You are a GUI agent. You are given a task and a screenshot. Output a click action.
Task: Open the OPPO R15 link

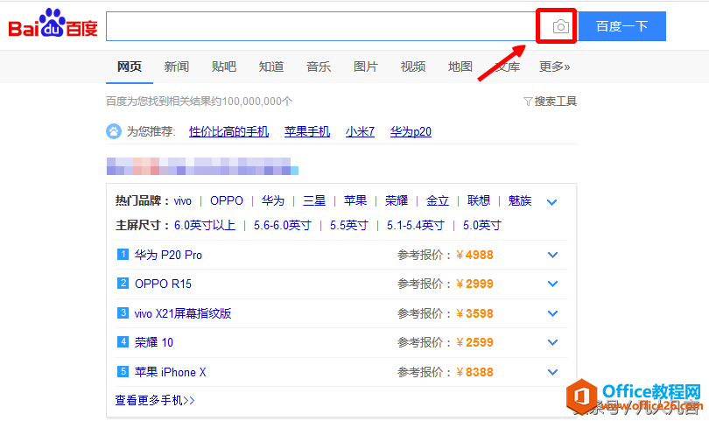(x=163, y=284)
